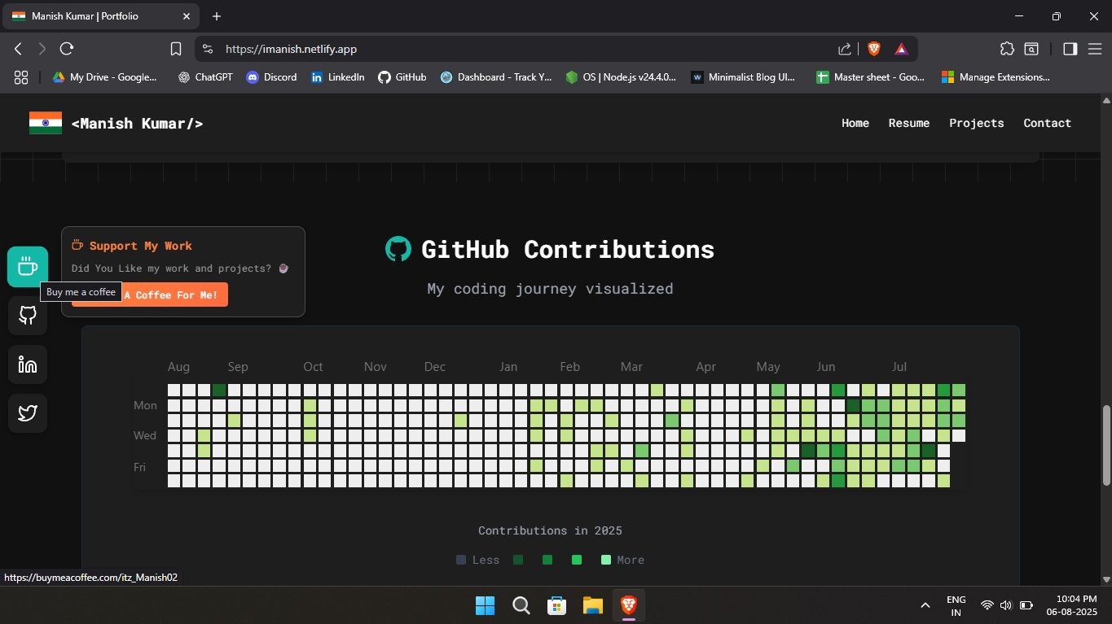Open My Drive bookmark
The height and width of the screenshot is (624, 1112).
click(105, 77)
